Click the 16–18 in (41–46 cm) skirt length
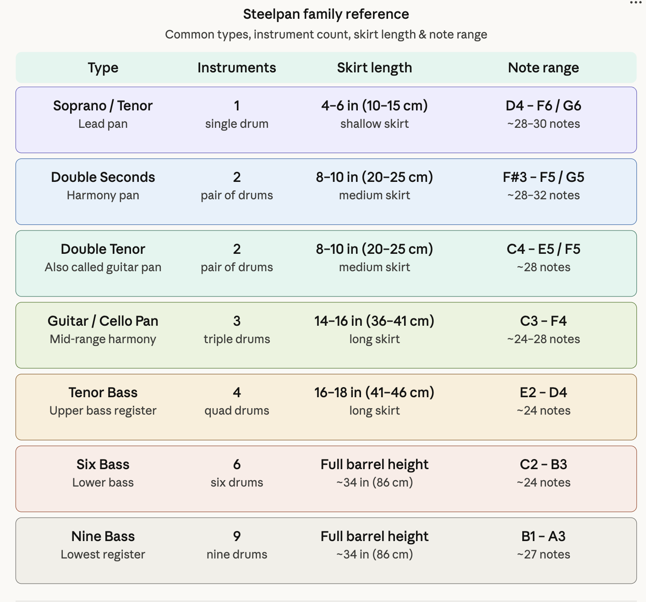 point(374,393)
